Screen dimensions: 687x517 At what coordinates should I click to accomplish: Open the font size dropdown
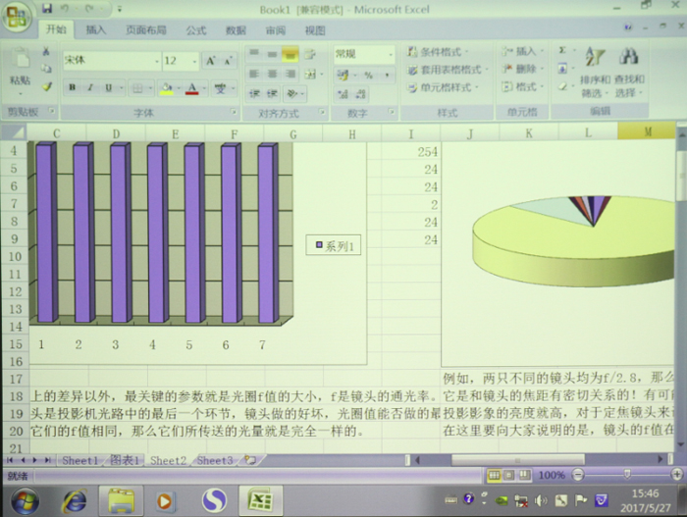click(x=194, y=61)
